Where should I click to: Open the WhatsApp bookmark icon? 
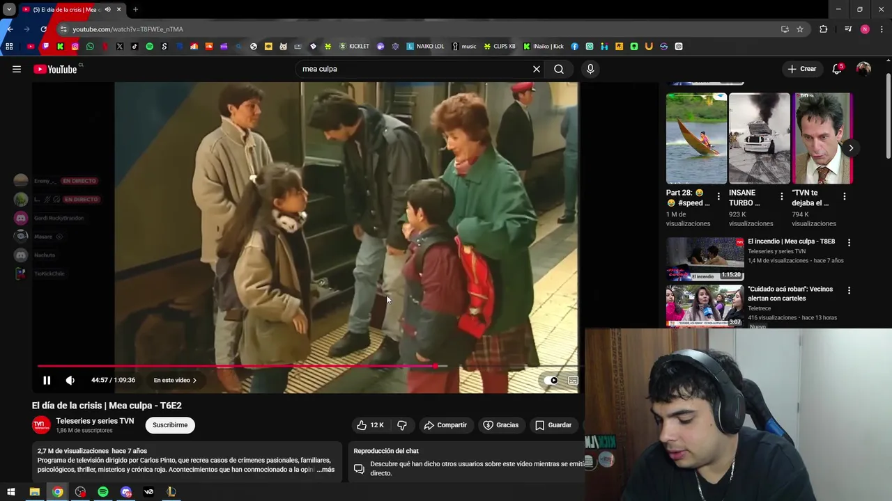90,47
